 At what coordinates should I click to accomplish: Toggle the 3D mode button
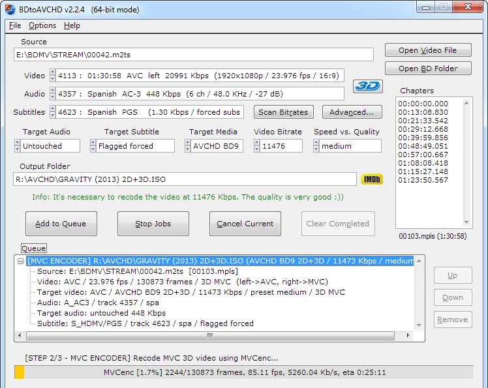367,86
